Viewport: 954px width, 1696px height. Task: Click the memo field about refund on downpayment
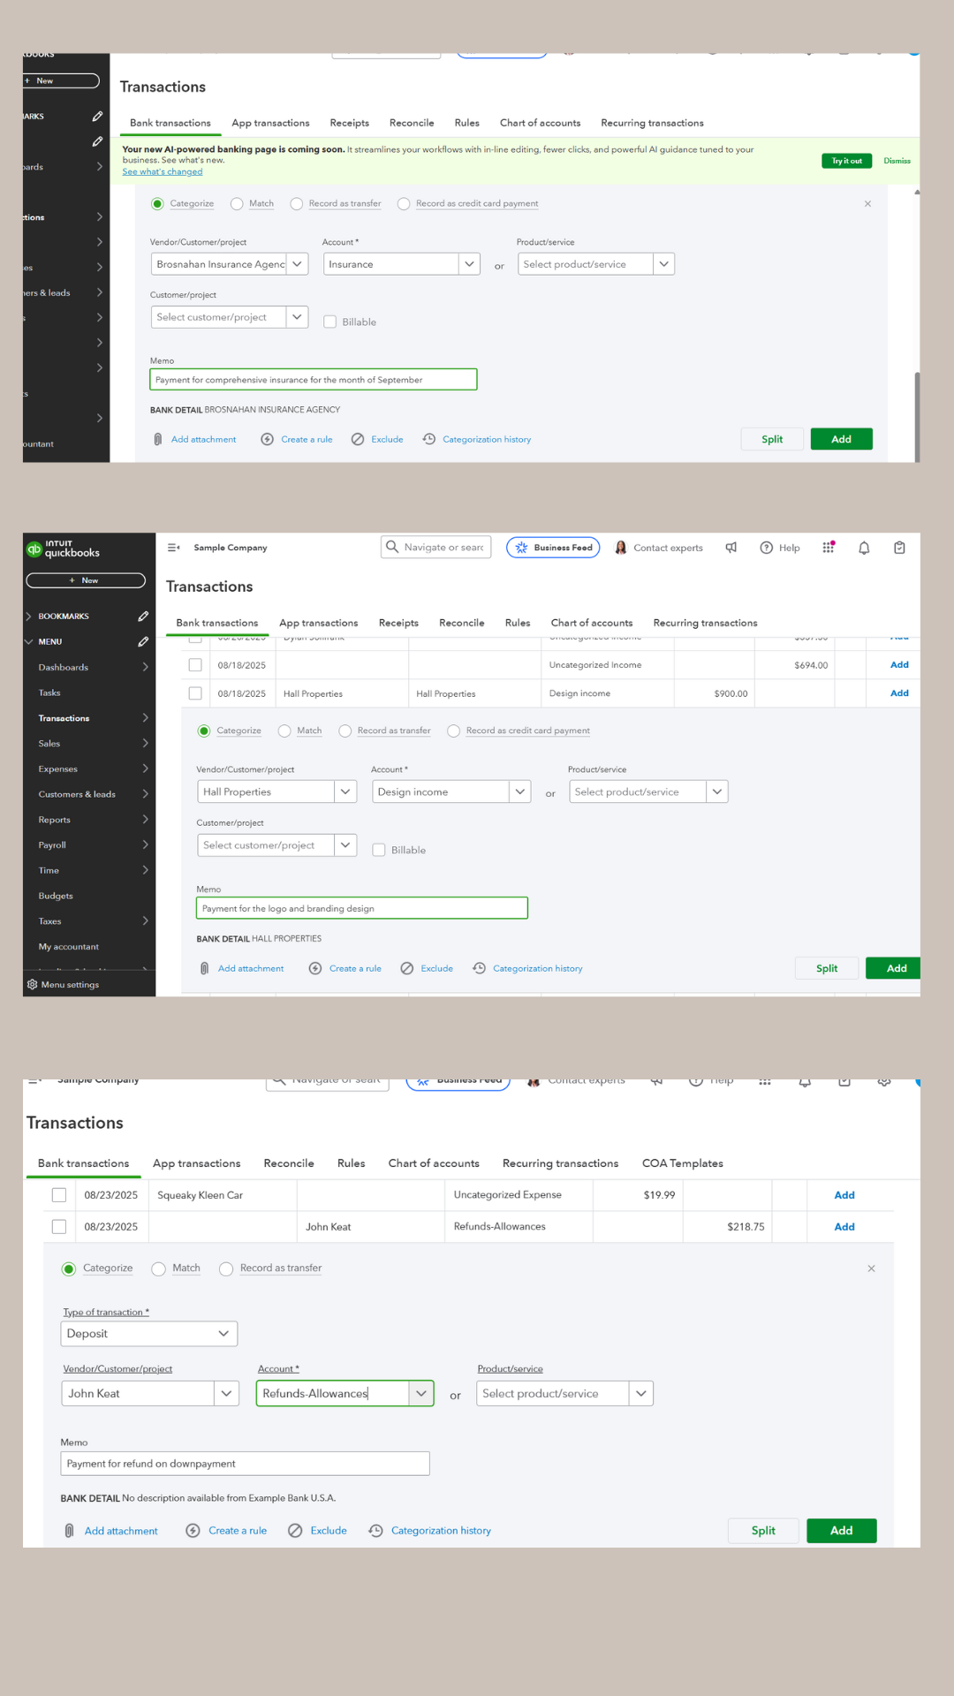tap(245, 1464)
